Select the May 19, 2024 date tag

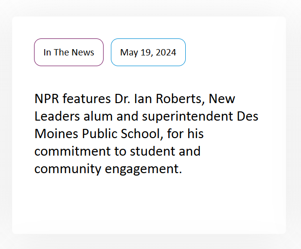(148, 52)
